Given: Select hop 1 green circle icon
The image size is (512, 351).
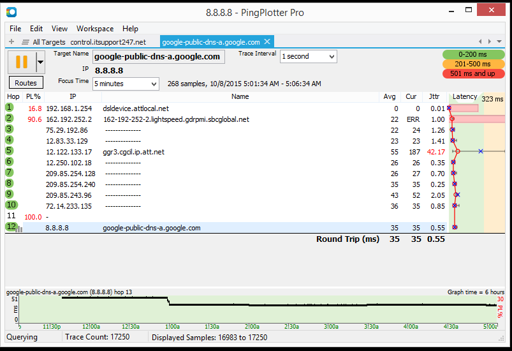Looking at the screenshot, I should coord(10,107).
